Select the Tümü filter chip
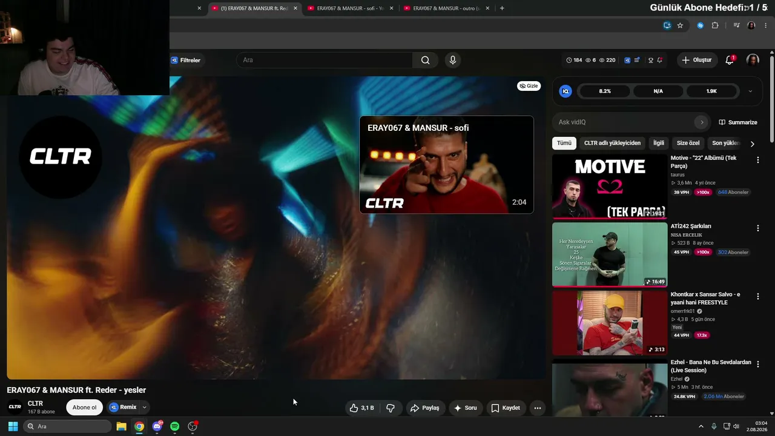The width and height of the screenshot is (775, 436). (x=564, y=143)
